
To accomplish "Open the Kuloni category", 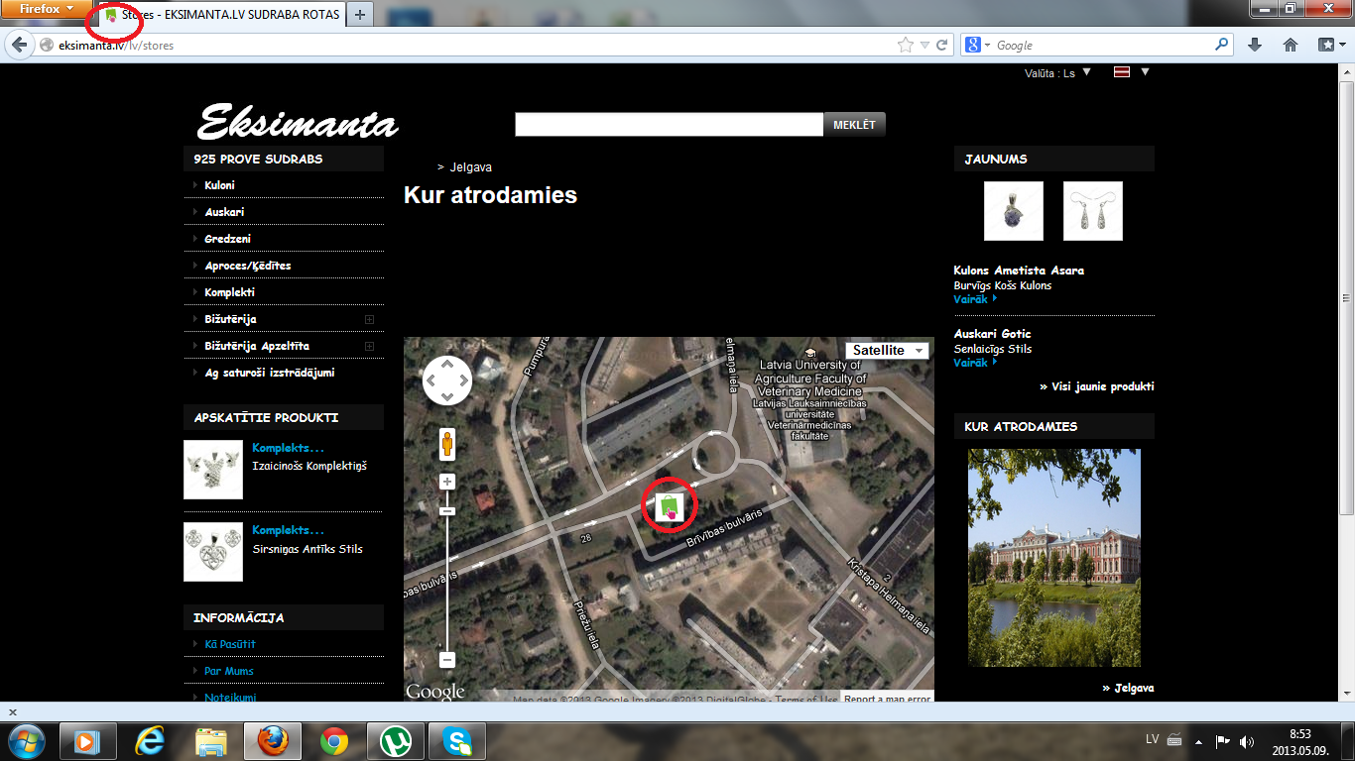I will (x=219, y=185).
